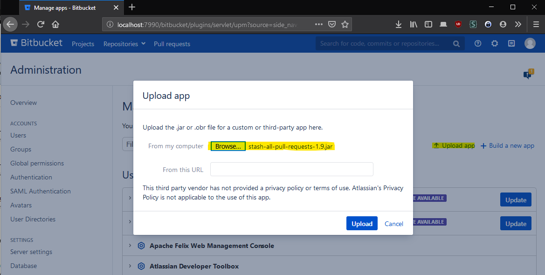
Task: Open Bitbucket administration gear icon
Action: (495, 43)
